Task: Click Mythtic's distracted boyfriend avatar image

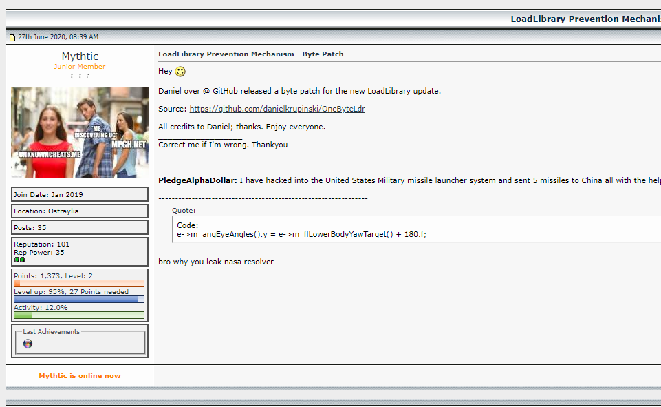Action: pos(79,132)
